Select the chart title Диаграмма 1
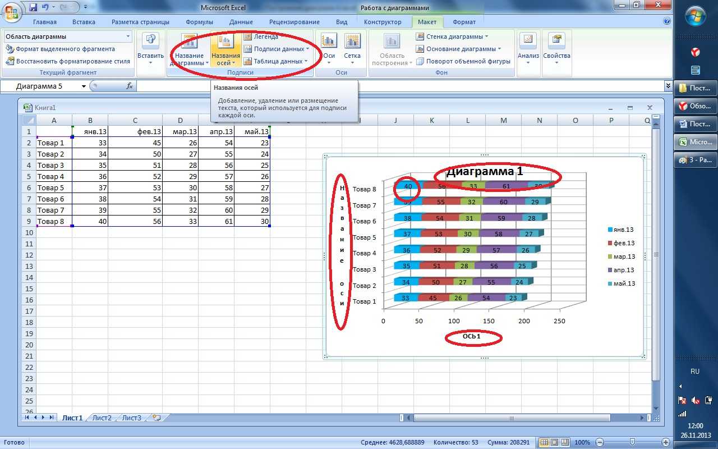The height and width of the screenshot is (449, 718). [485, 172]
